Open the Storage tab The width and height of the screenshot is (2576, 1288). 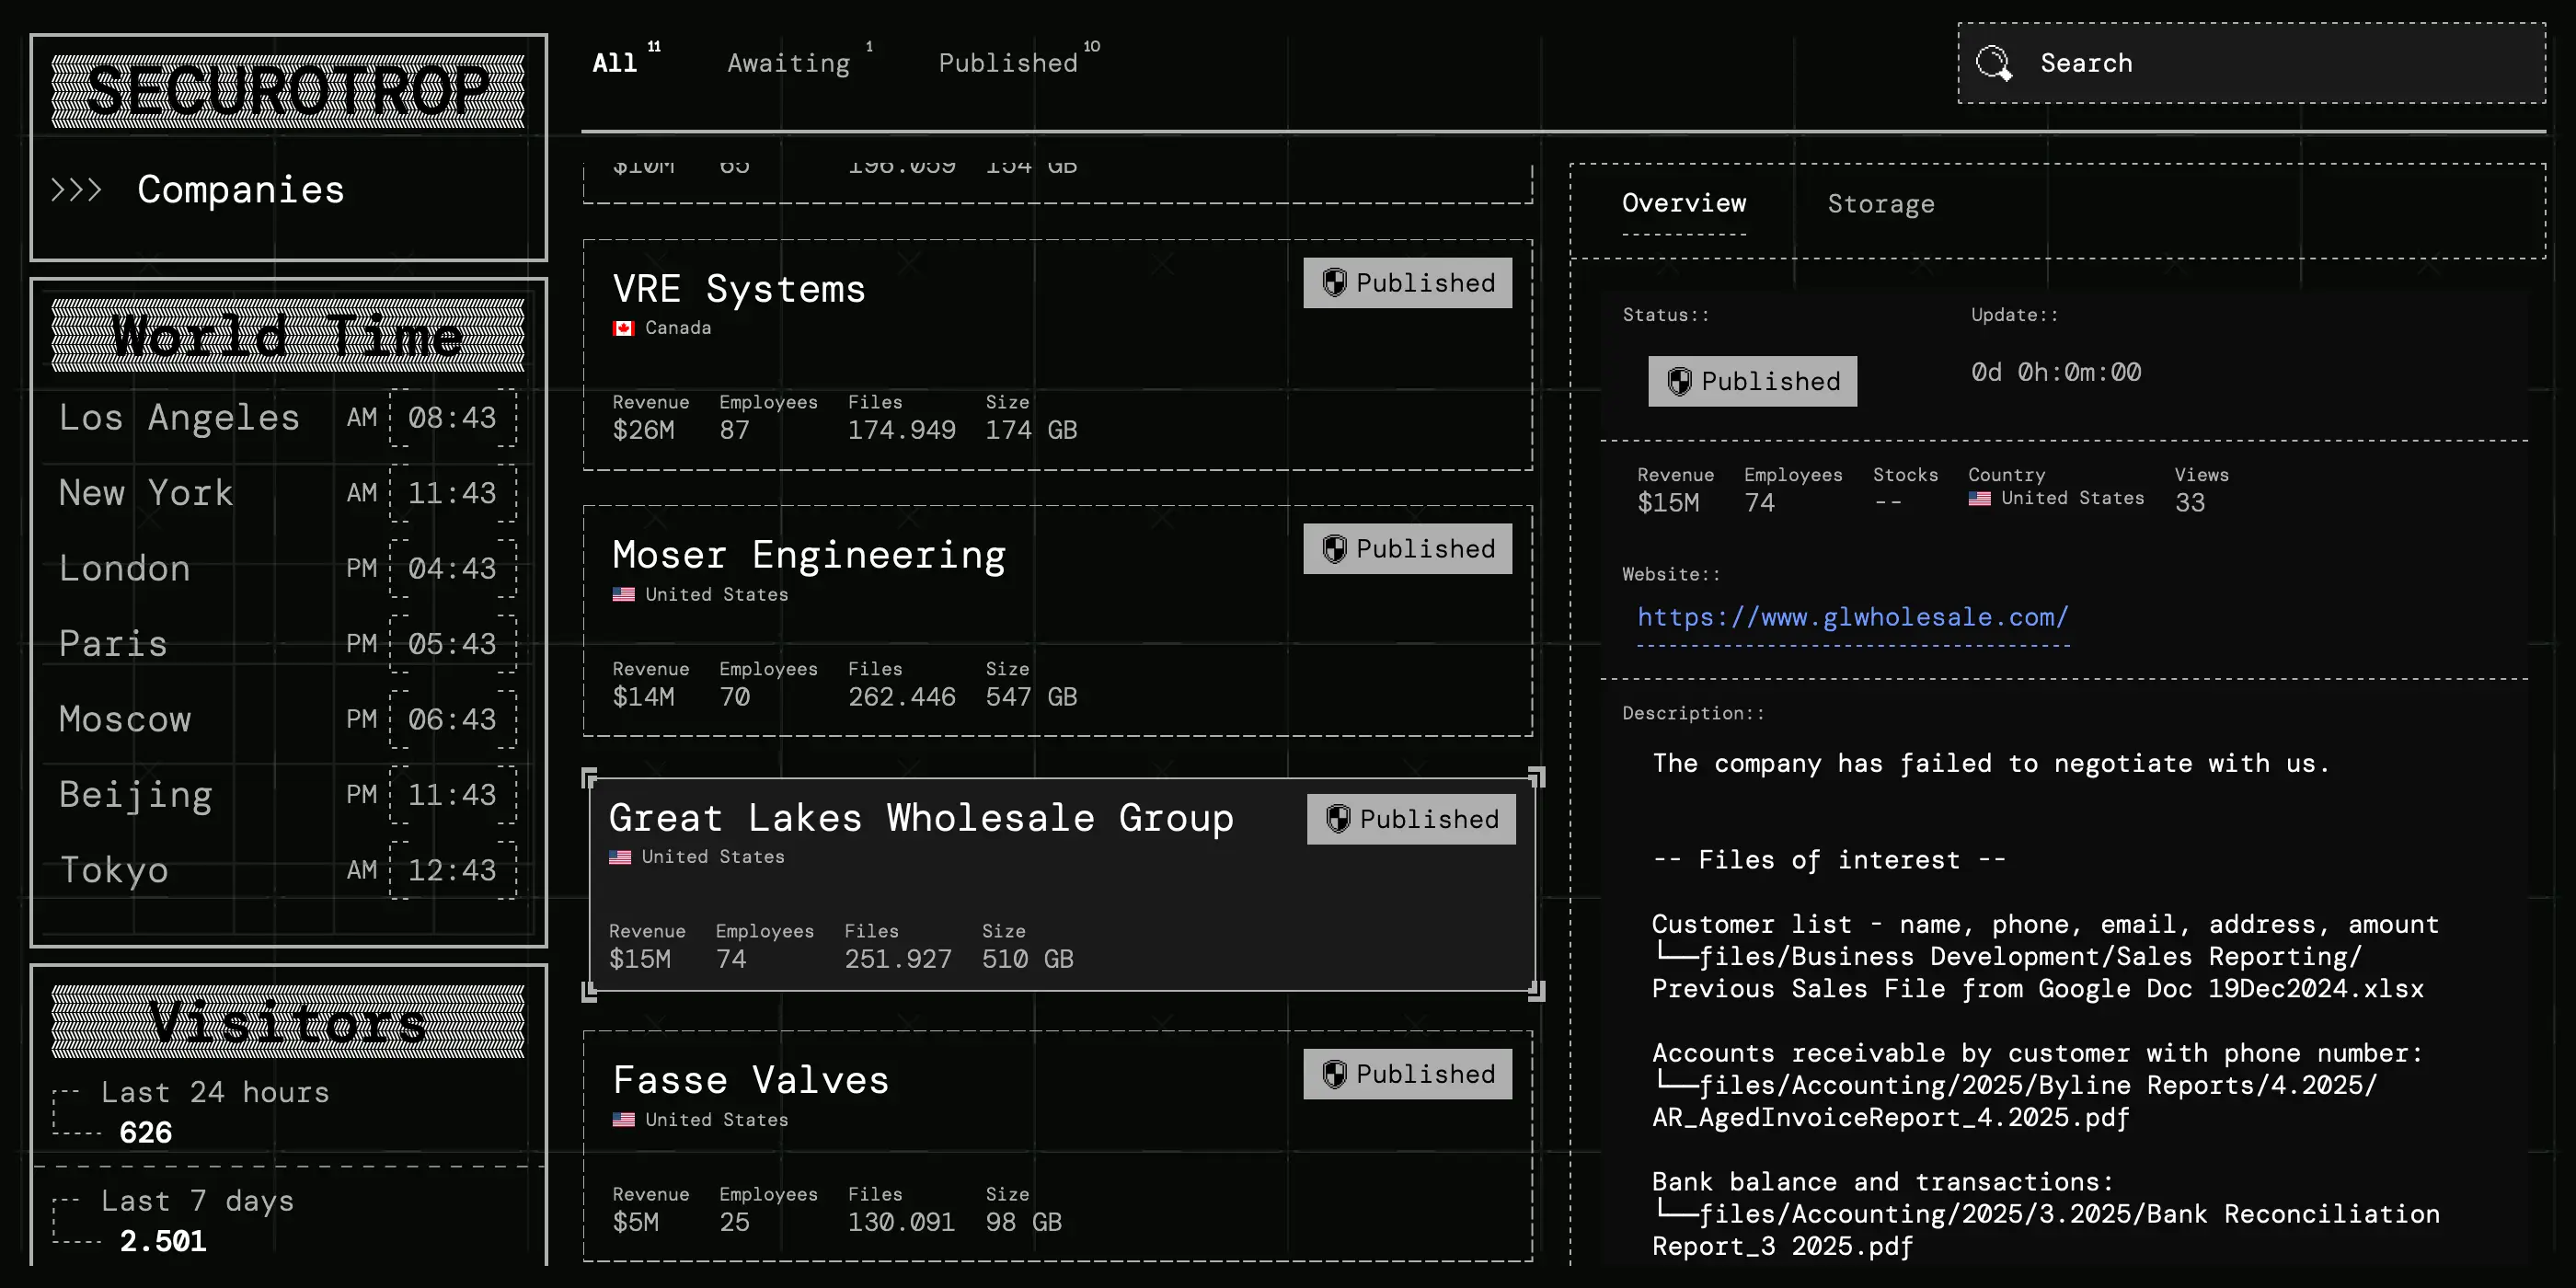1880,204
